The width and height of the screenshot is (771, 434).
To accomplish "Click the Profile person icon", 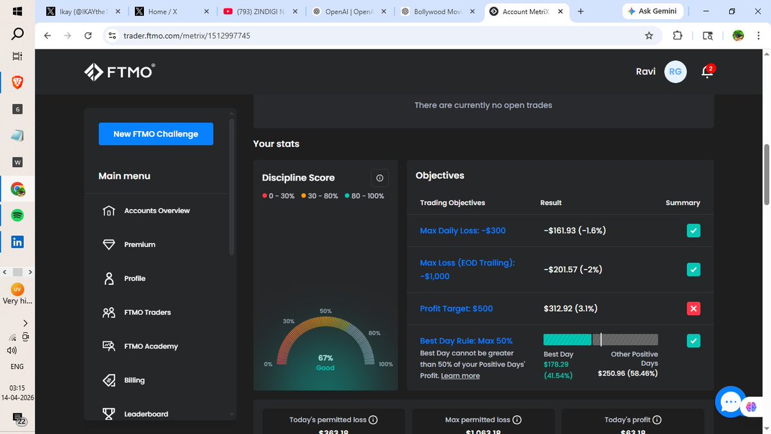I will coord(109,278).
